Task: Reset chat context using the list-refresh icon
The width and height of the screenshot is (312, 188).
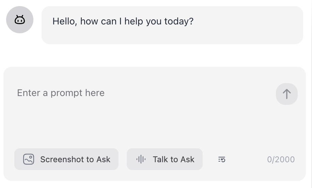Action: (x=222, y=159)
